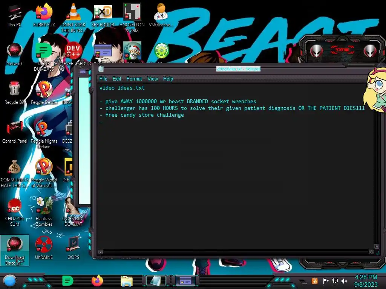The height and width of the screenshot is (289, 386).
Task: Click the patient diagnosis idea line
Action: click(232, 108)
